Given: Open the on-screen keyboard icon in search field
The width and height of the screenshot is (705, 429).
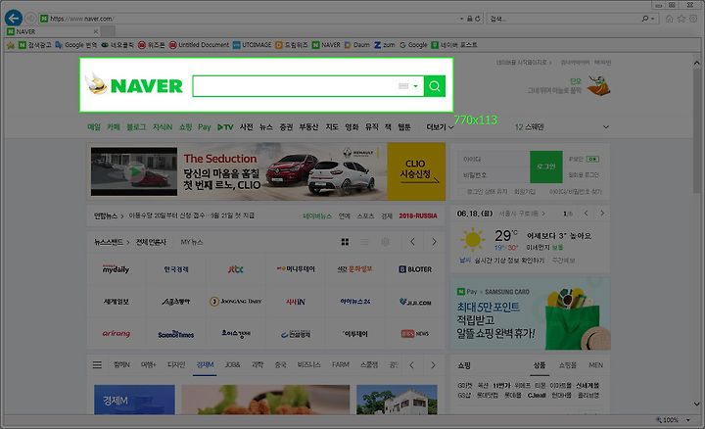Looking at the screenshot, I should [x=403, y=86].
